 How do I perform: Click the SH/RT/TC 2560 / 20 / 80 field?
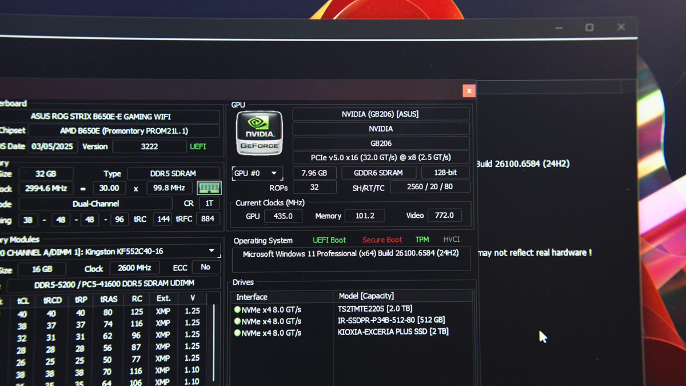[430, 186]
